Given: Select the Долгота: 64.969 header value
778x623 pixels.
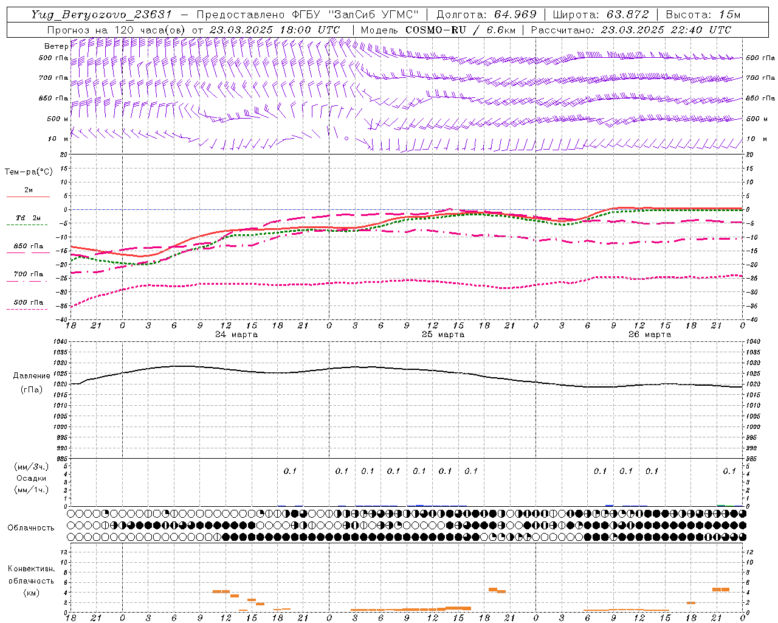Looking at the screenshot, I should (x=486, y=14).
